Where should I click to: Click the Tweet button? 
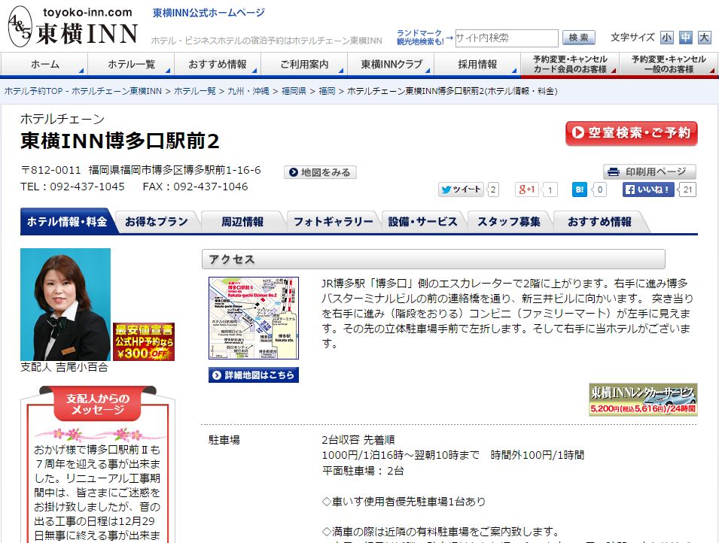(461, 190)
